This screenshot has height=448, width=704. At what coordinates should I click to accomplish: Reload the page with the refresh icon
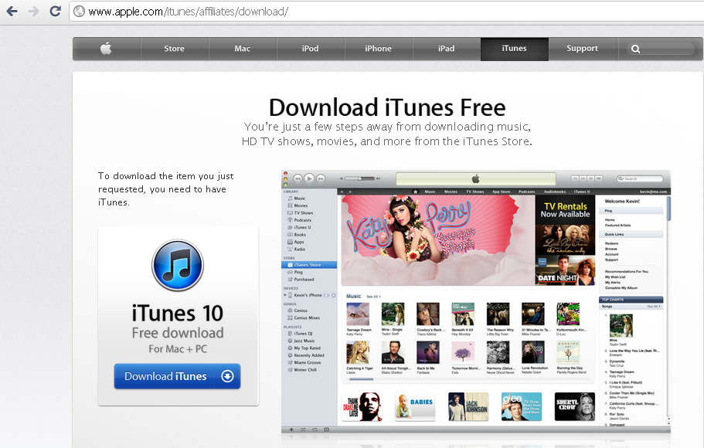pyautogui.click(x=55, y=12)
